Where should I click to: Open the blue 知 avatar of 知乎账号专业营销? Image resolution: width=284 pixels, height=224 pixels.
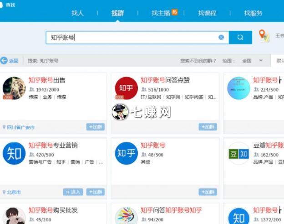(14, 153)
